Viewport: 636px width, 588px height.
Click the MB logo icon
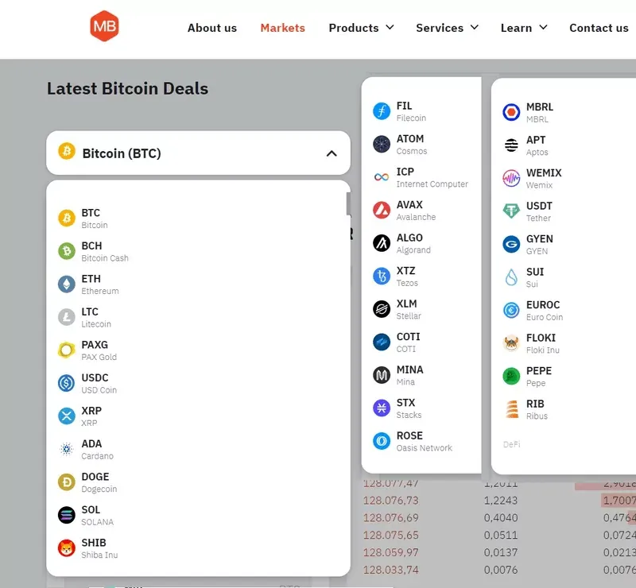coord(104,26)
